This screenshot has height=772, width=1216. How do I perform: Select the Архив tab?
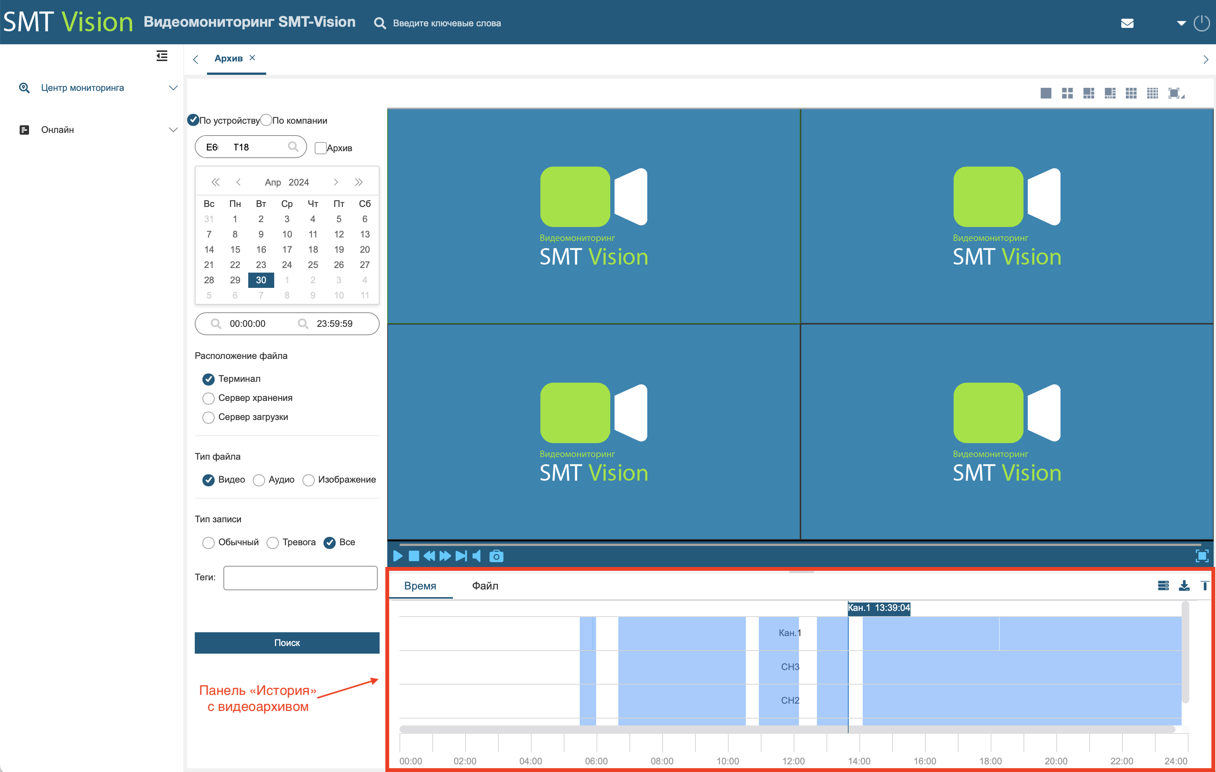point(228,58)
